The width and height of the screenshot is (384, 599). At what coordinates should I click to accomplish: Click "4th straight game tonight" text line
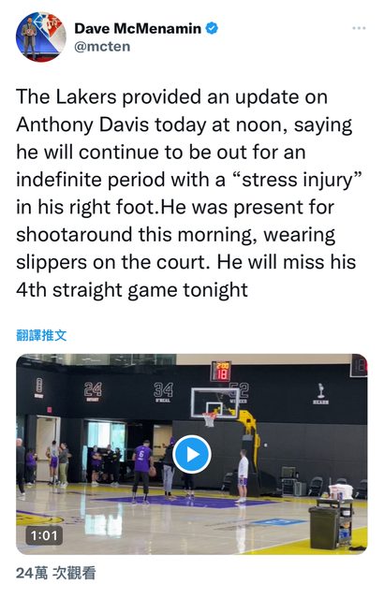point(132,290)
